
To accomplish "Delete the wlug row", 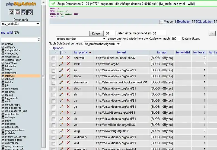I will coord(68,131).
